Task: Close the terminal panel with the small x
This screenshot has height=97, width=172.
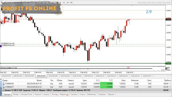Action: pyautogui.click(x=1, y=79)
